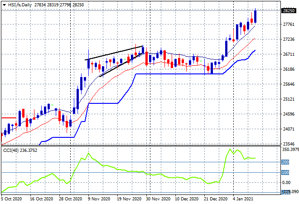Click the CCI(40) 236.3752 indicator label

coord(20,151)
